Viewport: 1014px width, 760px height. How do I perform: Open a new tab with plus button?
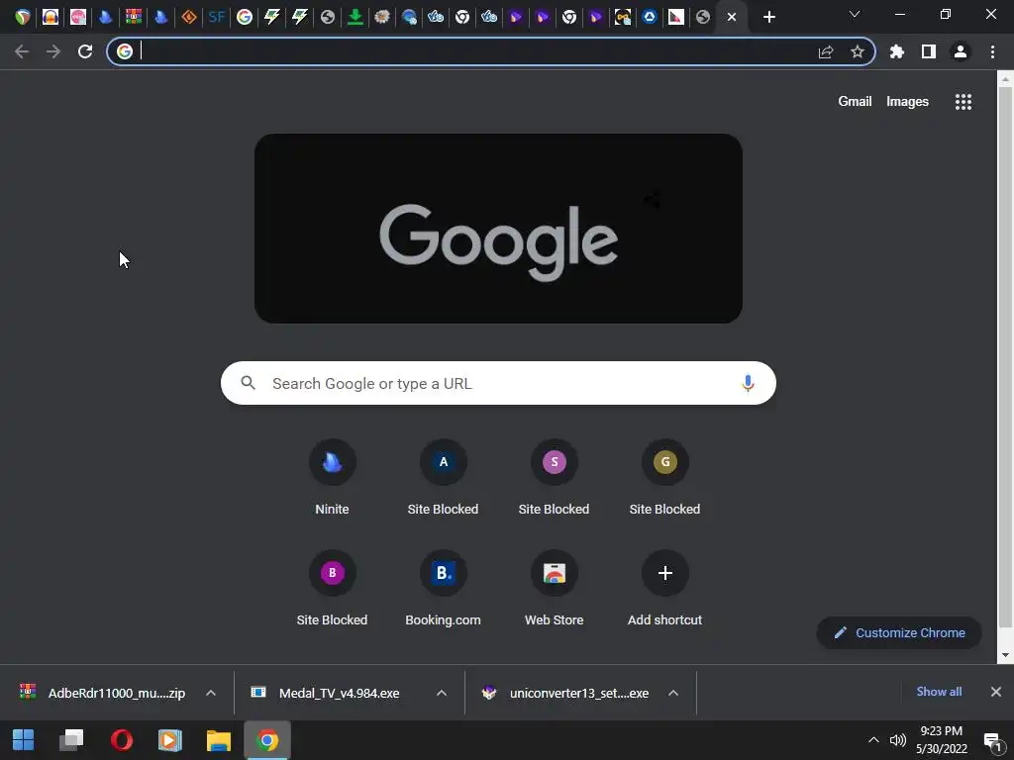click(768, 17)
